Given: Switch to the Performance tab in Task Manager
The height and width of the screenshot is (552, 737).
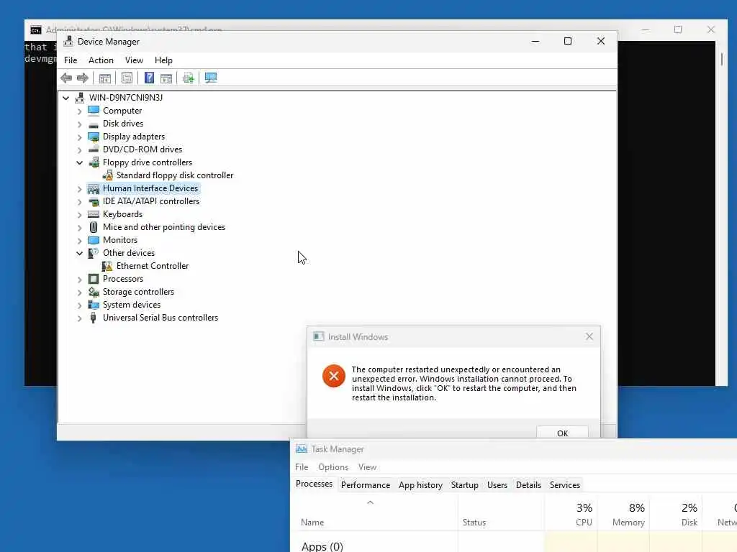Looking at the screenshot, I should pos(366,485).
